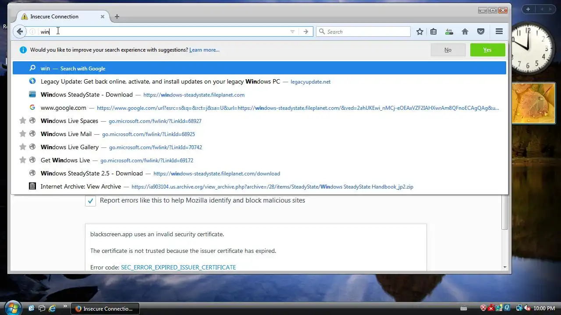The image size is (561, 315).
Task: Click the Google favicon beside www.google.com
Action: [32, 108]
